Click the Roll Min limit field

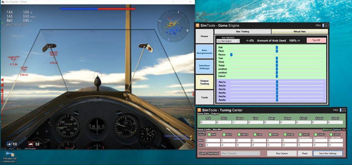coord(212,145)
